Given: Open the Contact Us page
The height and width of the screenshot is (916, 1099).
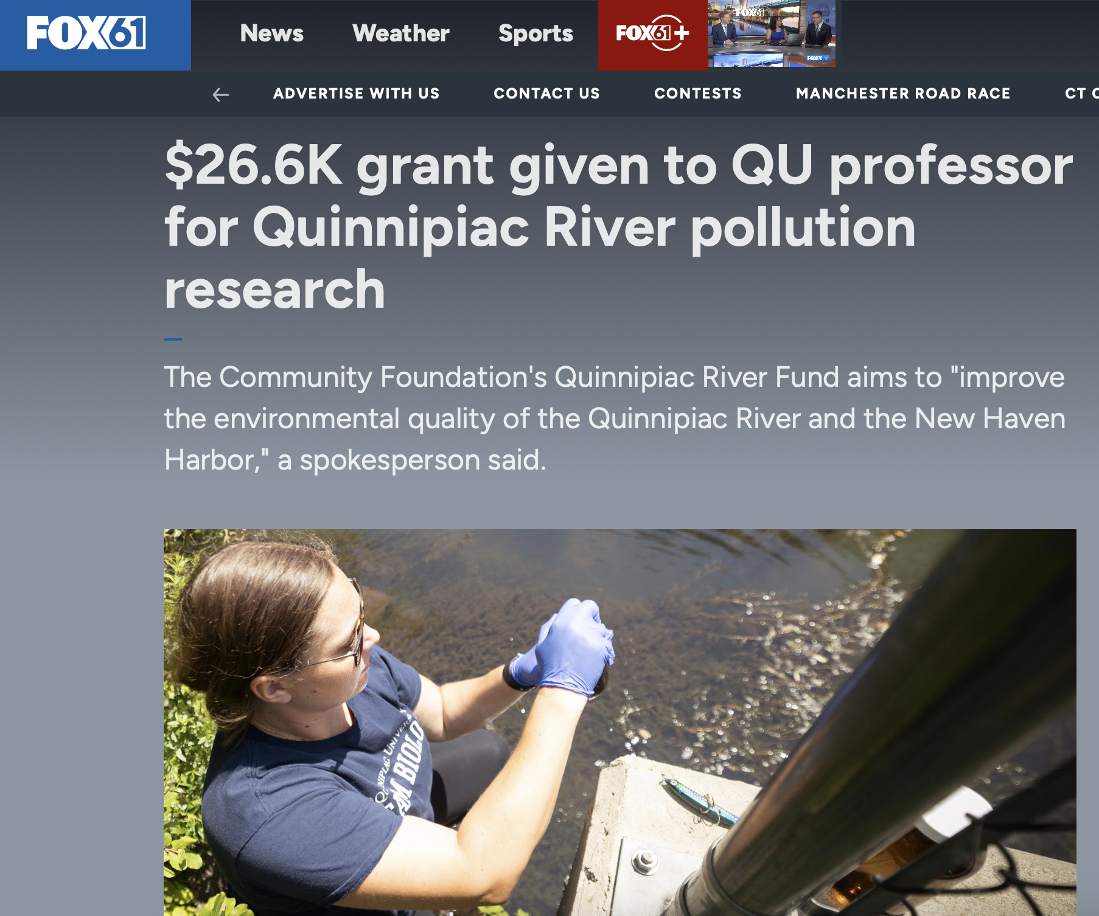Looking at the screenshot, I should [x=546, y=94].
